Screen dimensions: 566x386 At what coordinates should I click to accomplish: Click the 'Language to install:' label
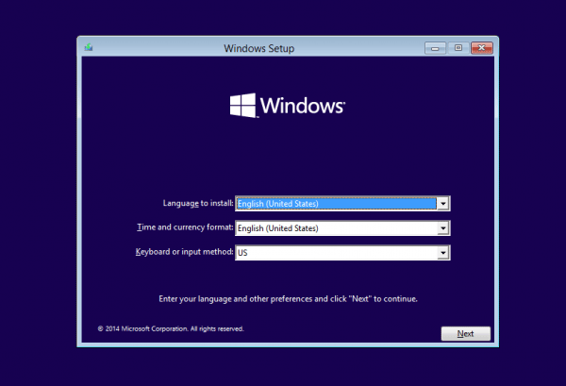click(198, 203)
